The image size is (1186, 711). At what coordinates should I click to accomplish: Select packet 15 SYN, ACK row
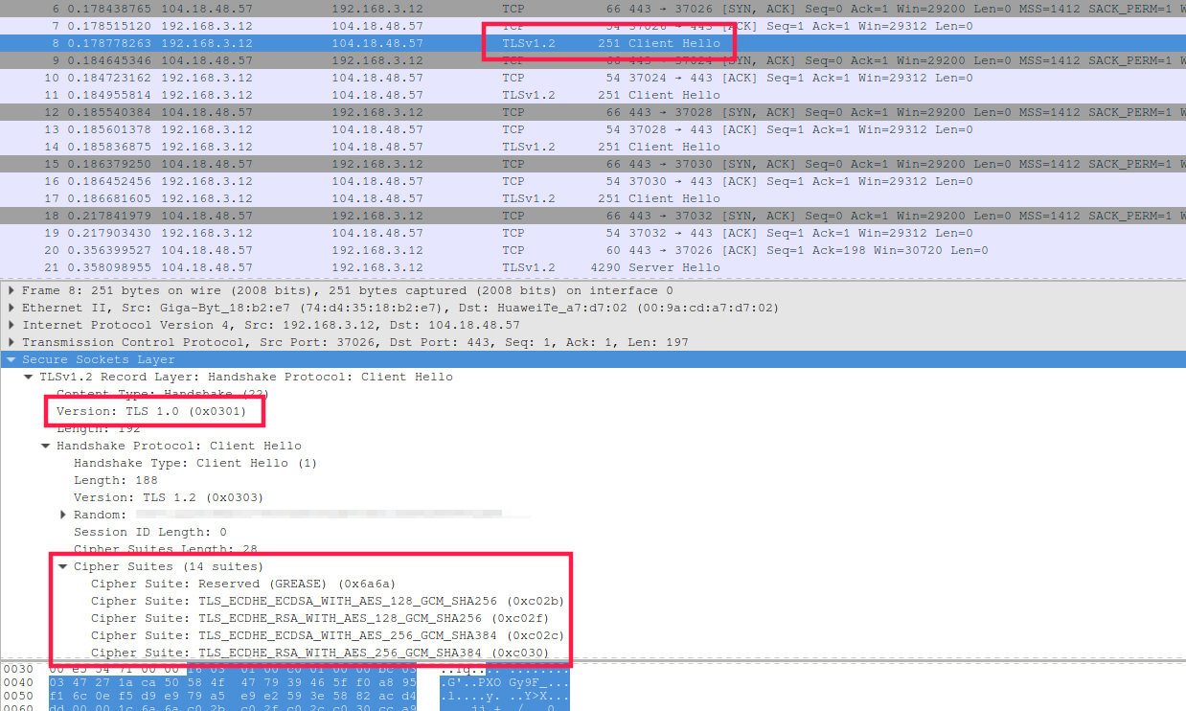pos(593,164)
